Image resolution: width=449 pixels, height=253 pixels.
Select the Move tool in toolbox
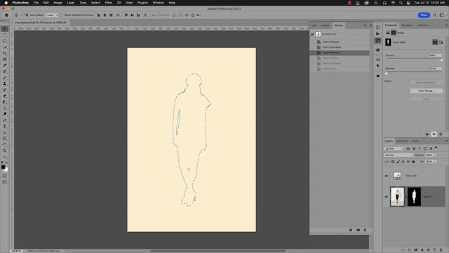(5, 29)
